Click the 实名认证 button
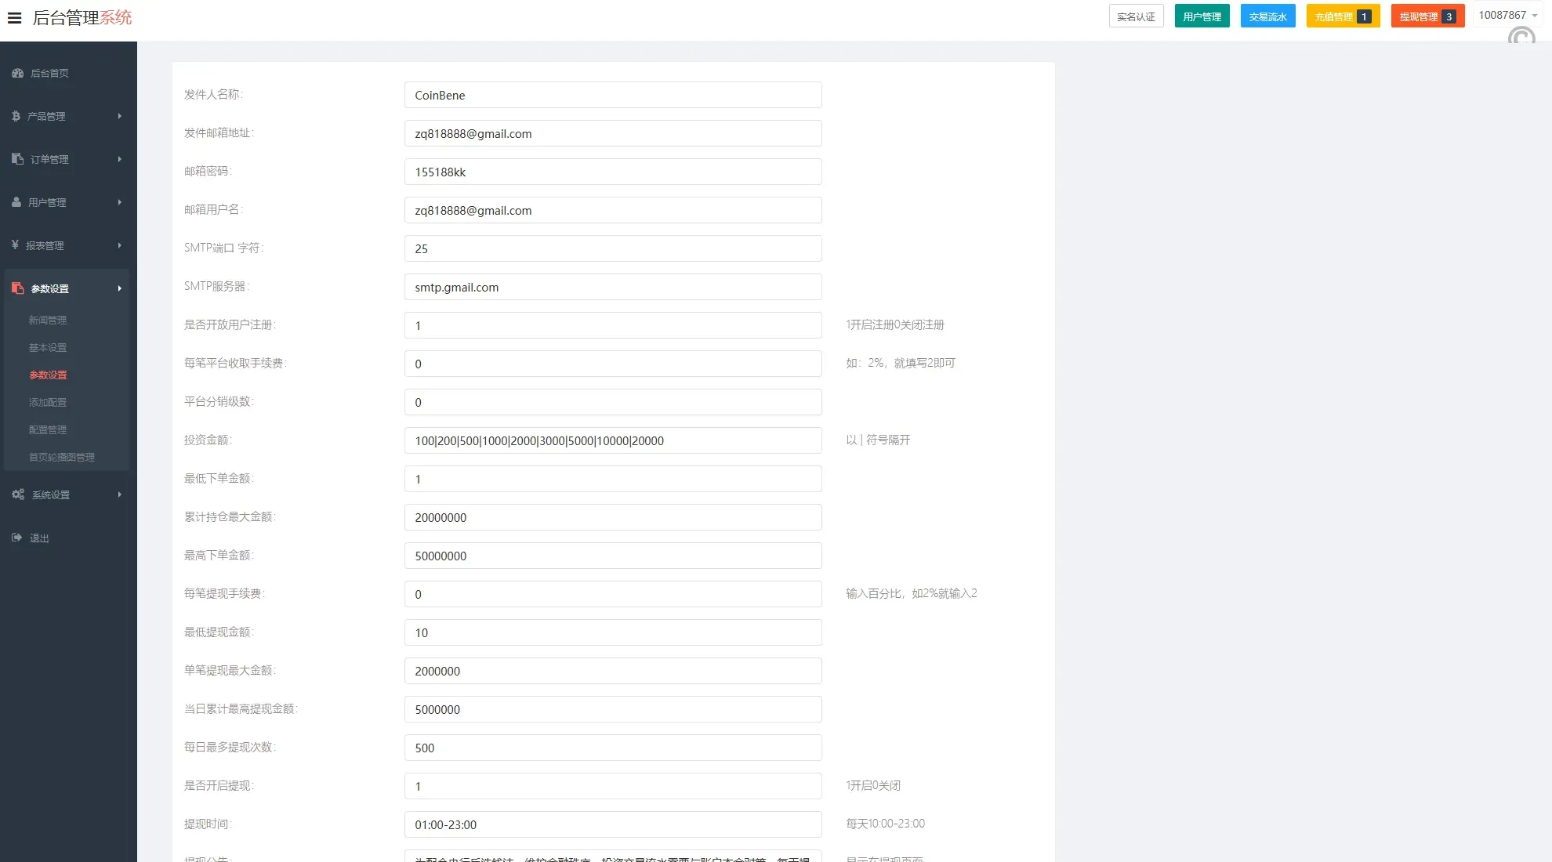Screen dimensions: 1552x862 pos(1136,16)
